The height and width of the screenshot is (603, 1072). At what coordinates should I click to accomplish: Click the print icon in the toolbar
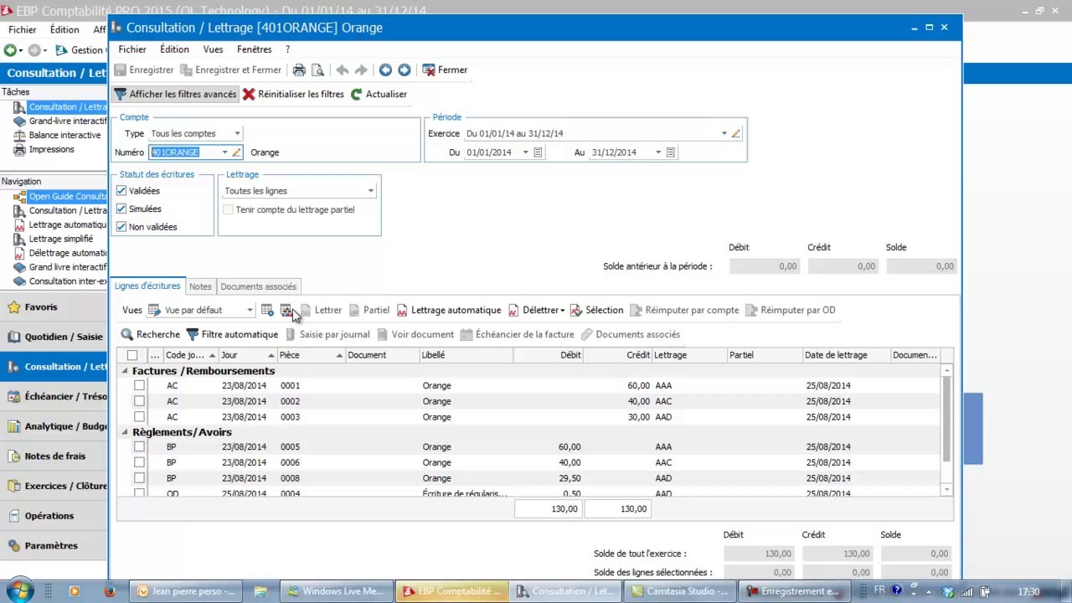point(299,70)
